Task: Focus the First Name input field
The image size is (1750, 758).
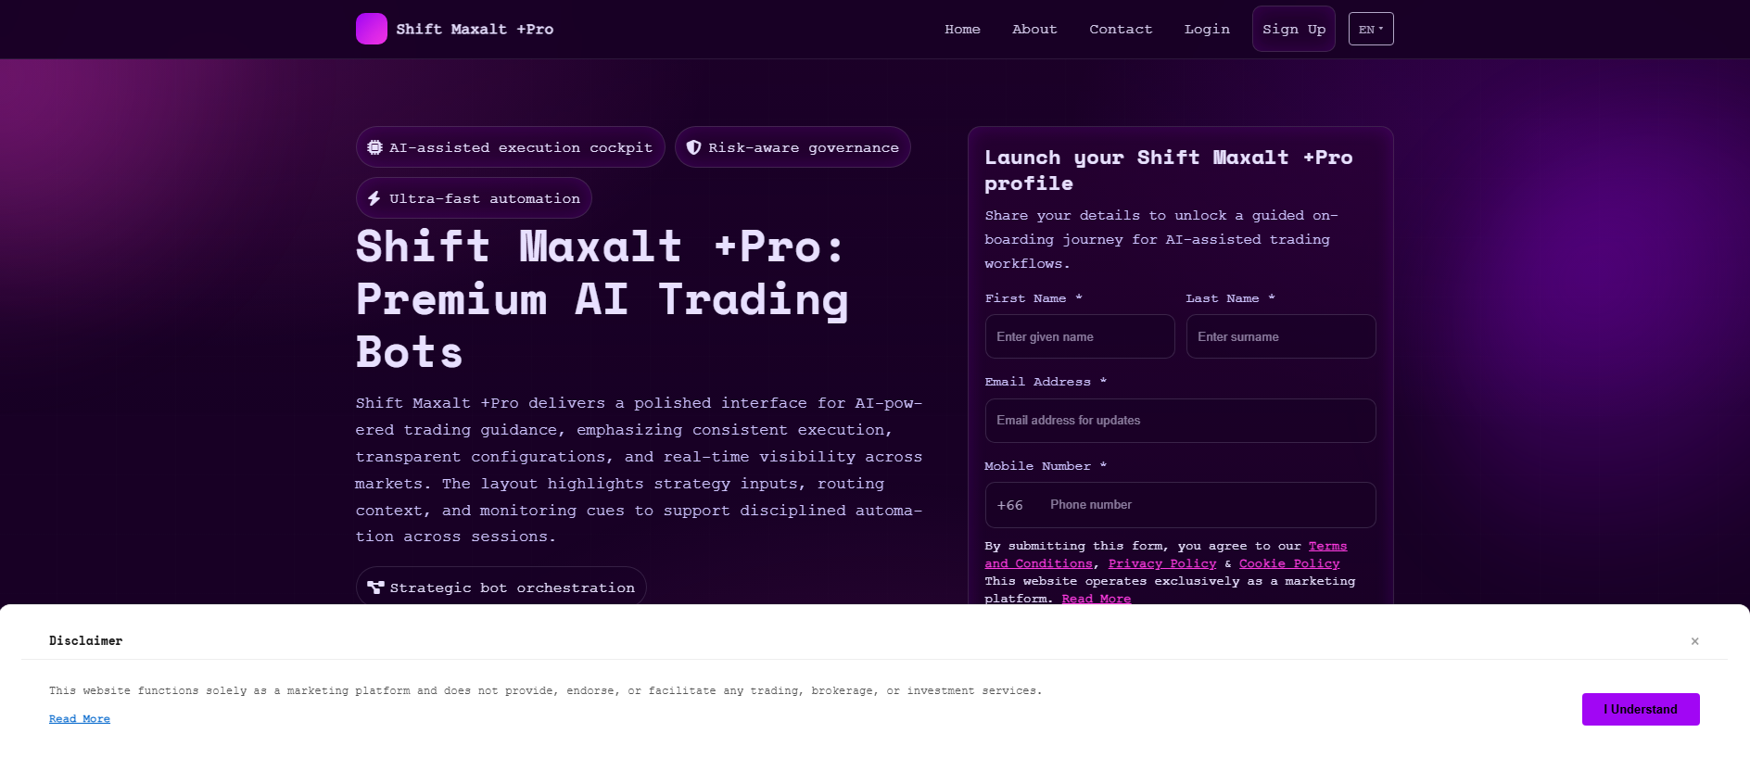Action: click(x=1080, y=336)
